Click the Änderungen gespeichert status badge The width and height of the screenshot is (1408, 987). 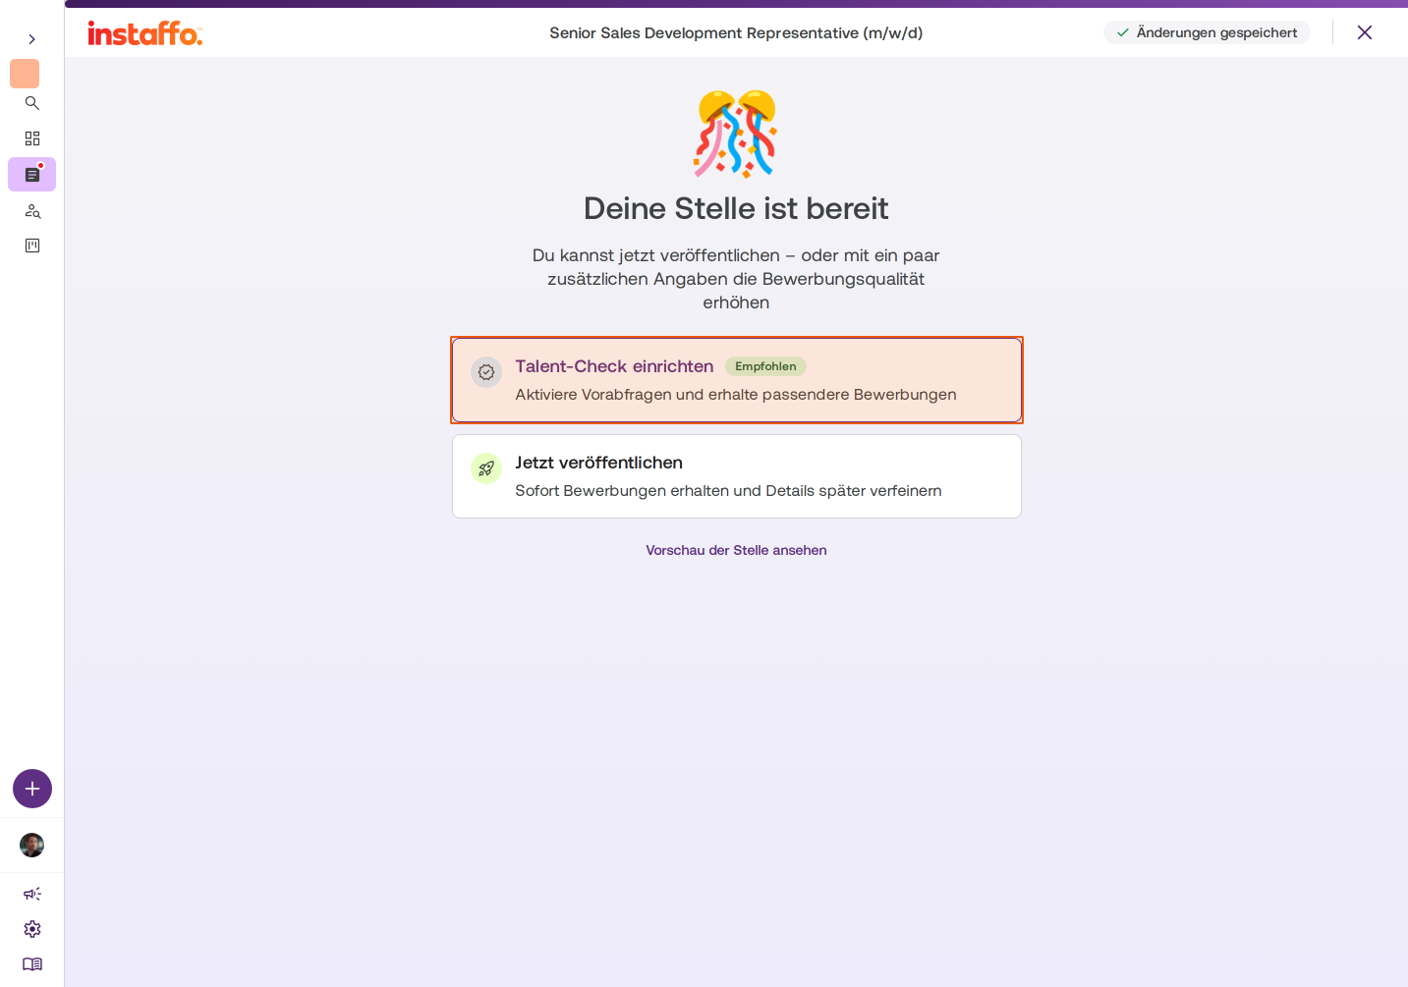pyautogui.click(x=1208, y=32)
